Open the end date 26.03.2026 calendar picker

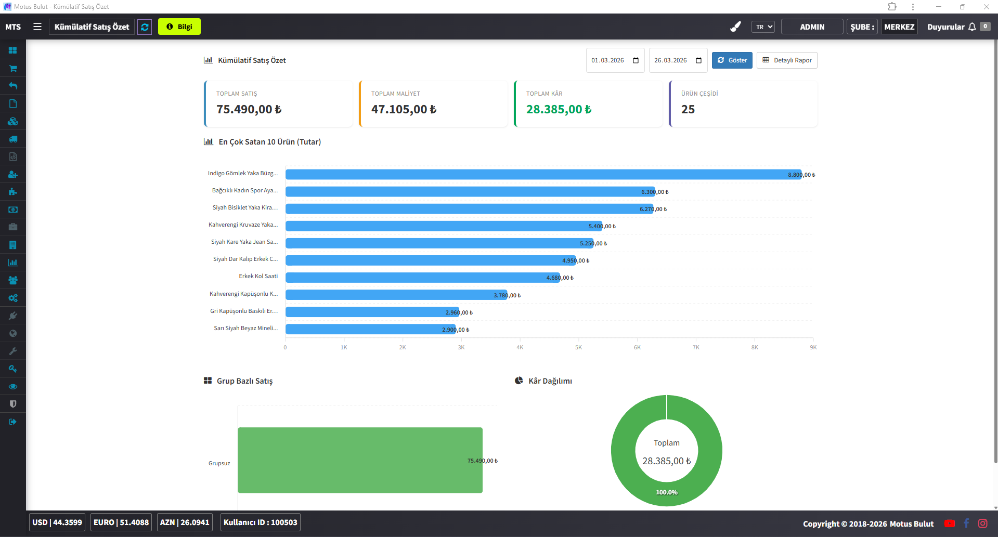[x=698, y=60]
